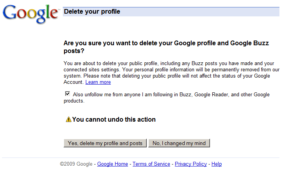Open the Help link in footer
Image resolution: width=281 pixels, height=177 pixels.
[x=217, y=164]
